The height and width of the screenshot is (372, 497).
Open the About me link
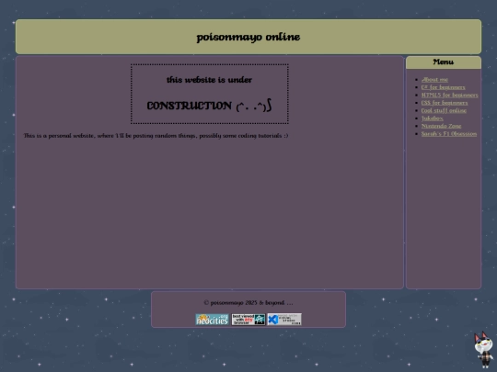click(x=434, y=80)
